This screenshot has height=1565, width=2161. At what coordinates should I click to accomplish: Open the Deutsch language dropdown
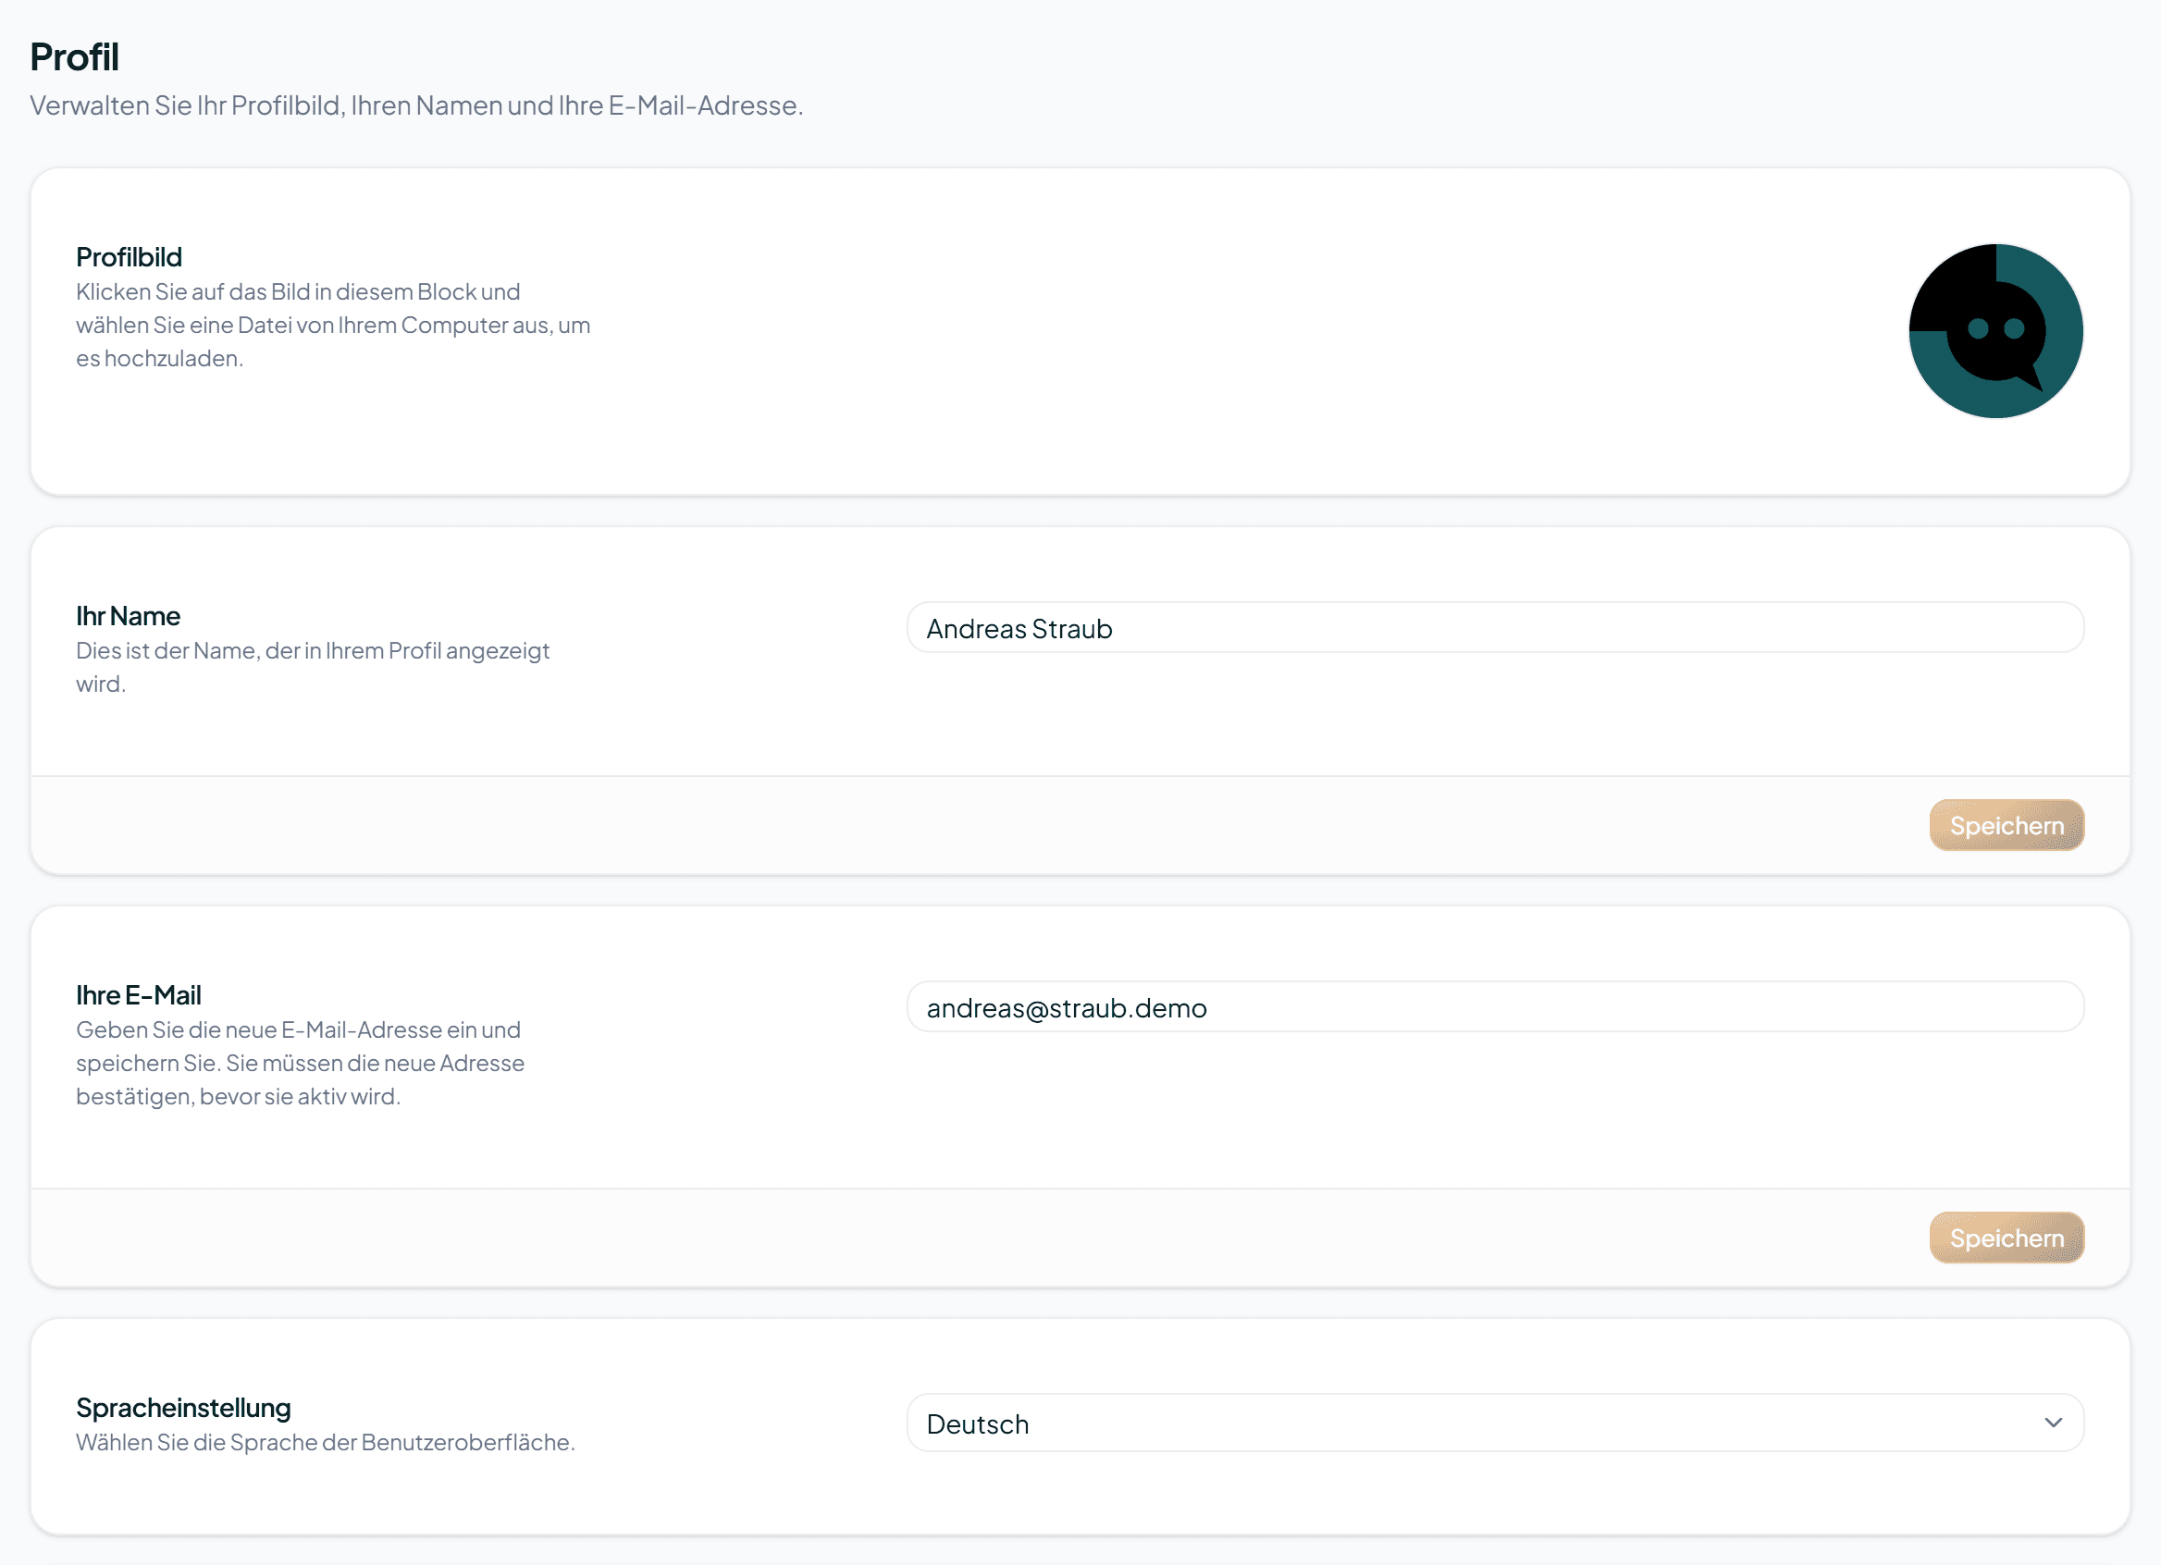1494,1423
